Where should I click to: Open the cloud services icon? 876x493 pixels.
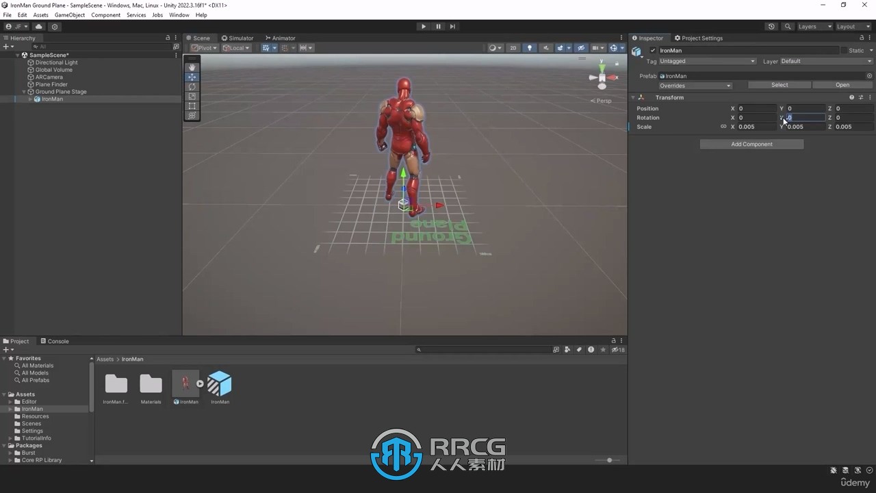point(38,27)
